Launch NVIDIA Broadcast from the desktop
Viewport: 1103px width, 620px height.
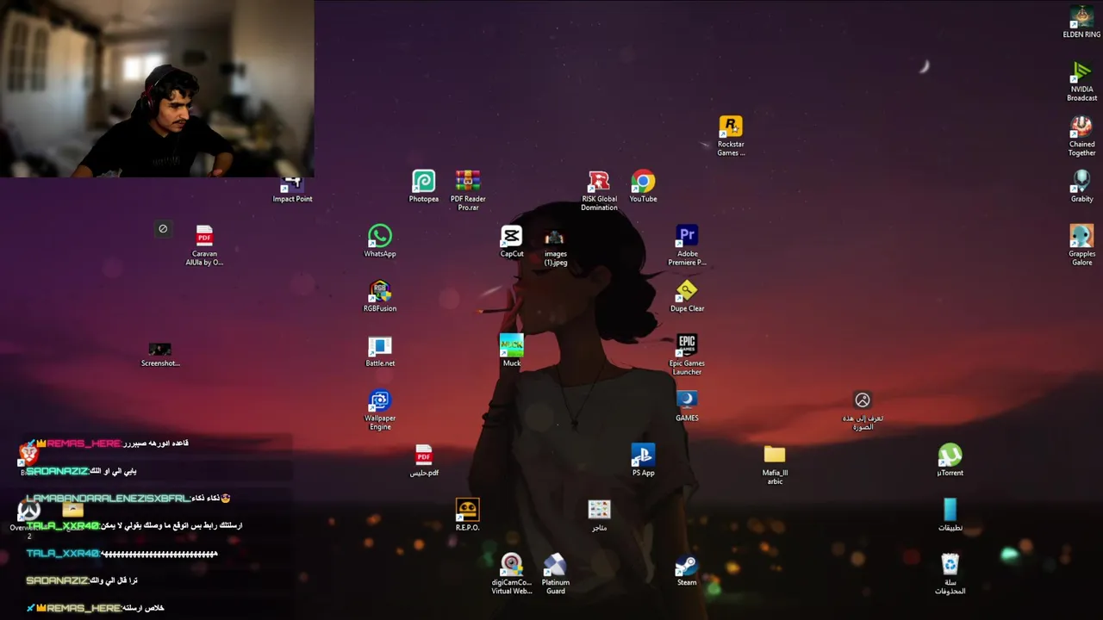pos(1081,81)
